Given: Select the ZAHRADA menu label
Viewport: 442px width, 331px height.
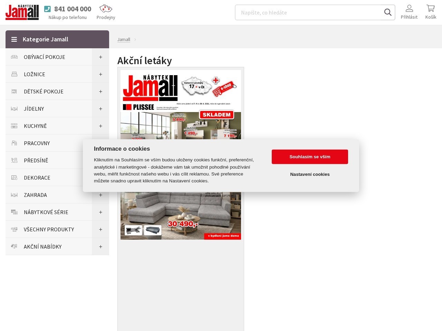Looking at the screenshot, I should pyautogui.click(x=35, y=195).
